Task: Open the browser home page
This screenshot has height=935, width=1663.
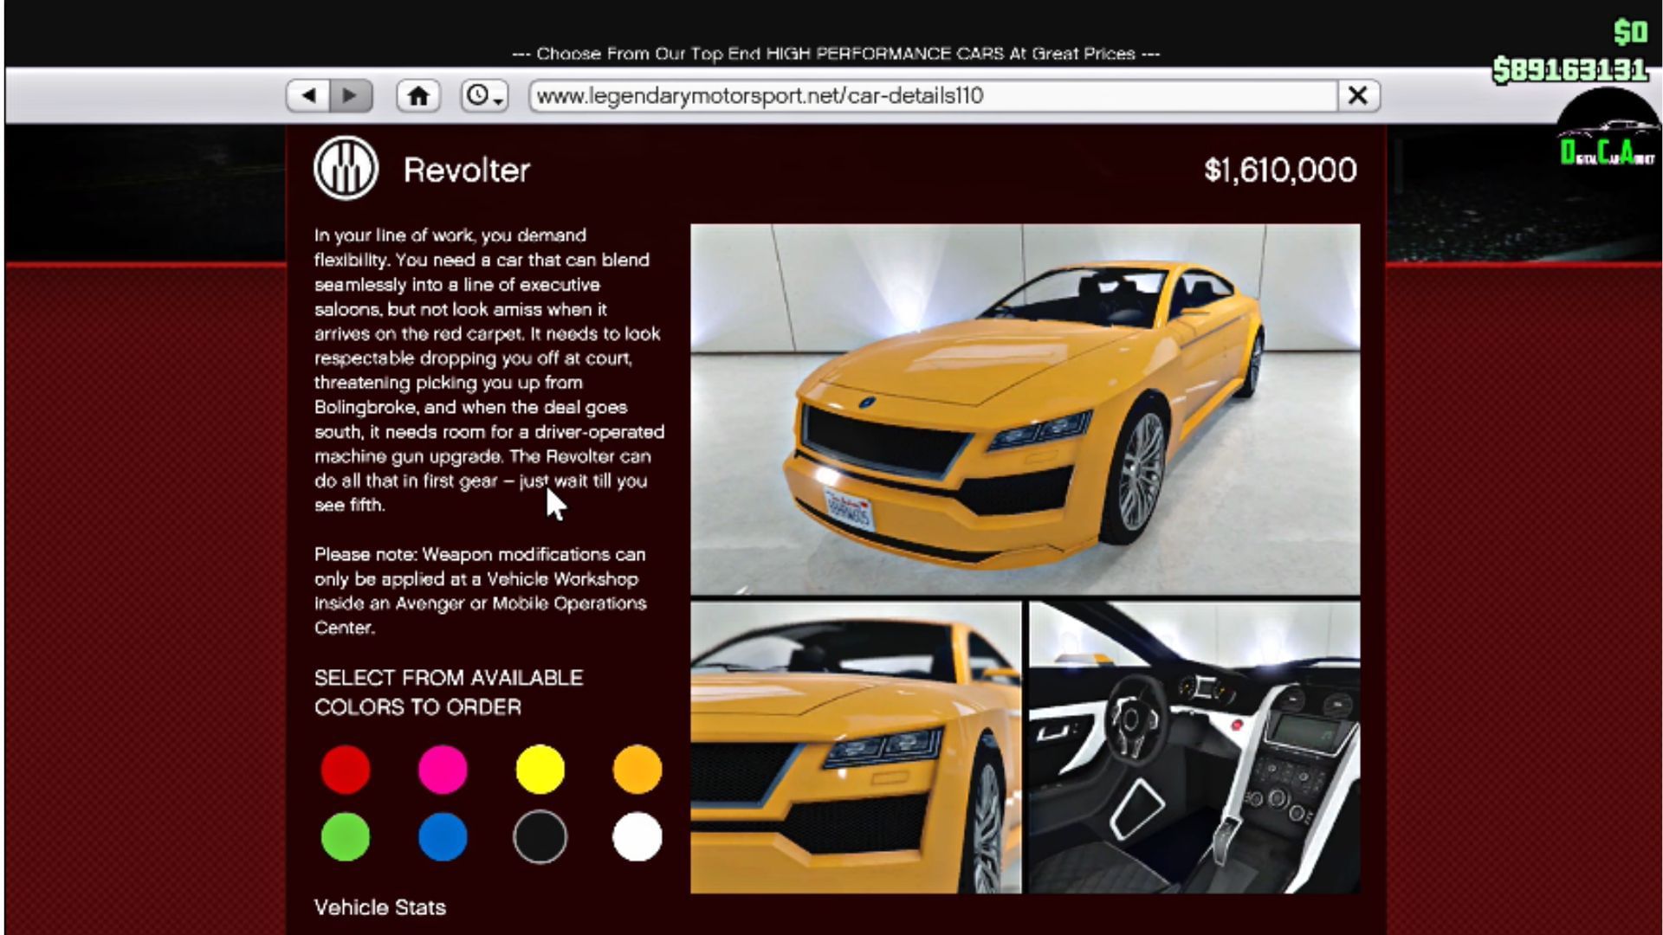Action: 419,95
